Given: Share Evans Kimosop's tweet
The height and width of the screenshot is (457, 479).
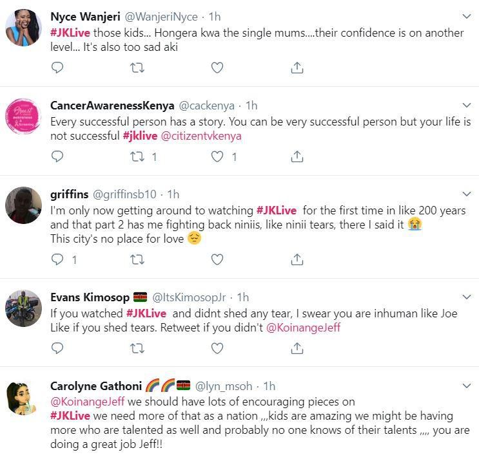Looking at the screenshot, I should click(x=297, y=348).
